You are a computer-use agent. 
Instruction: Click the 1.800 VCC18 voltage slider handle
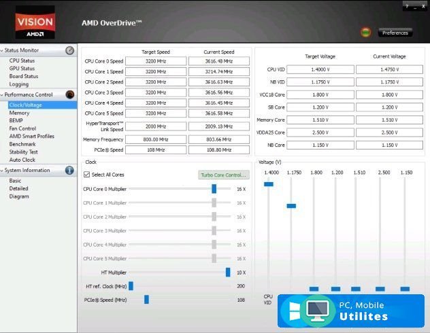coord(314,289)
